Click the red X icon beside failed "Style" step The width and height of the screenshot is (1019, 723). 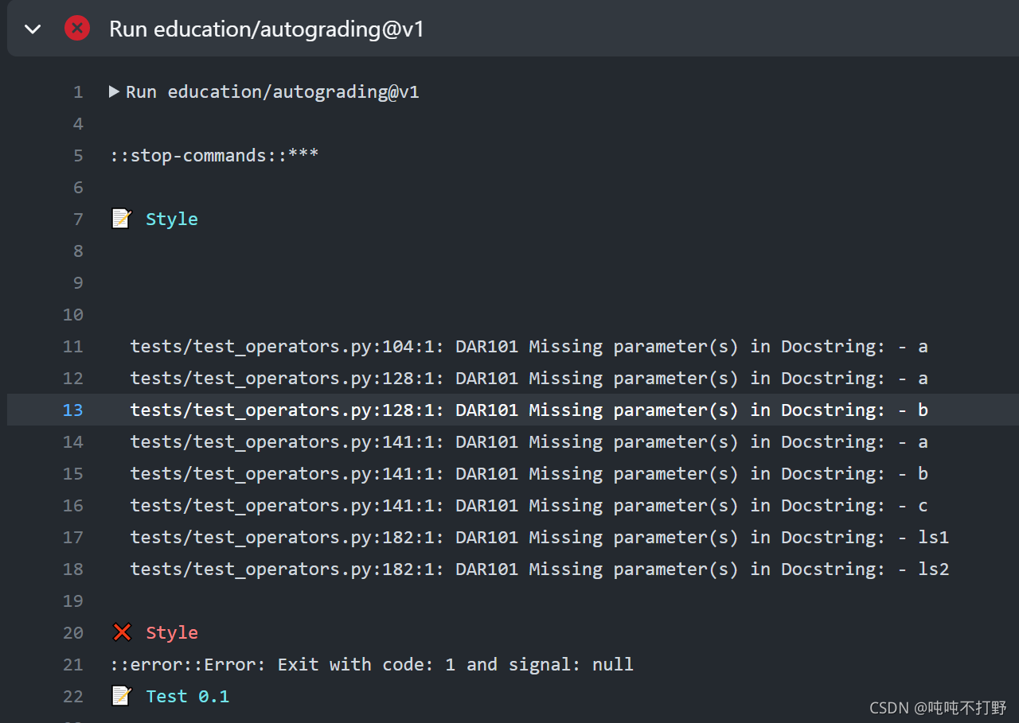(121, 632)
